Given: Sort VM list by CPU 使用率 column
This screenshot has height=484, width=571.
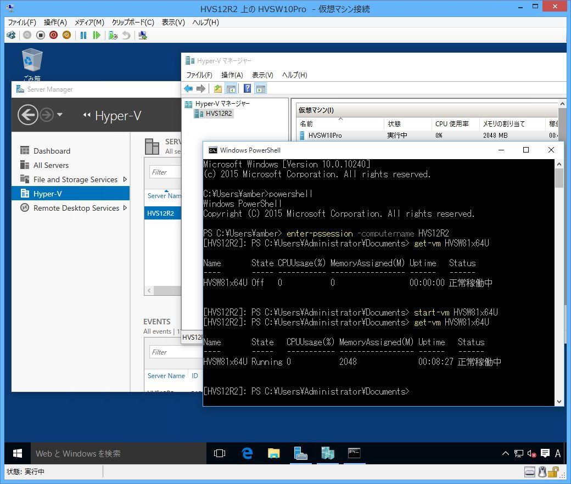Looking at the screenshot, I should tap(456, 123).
